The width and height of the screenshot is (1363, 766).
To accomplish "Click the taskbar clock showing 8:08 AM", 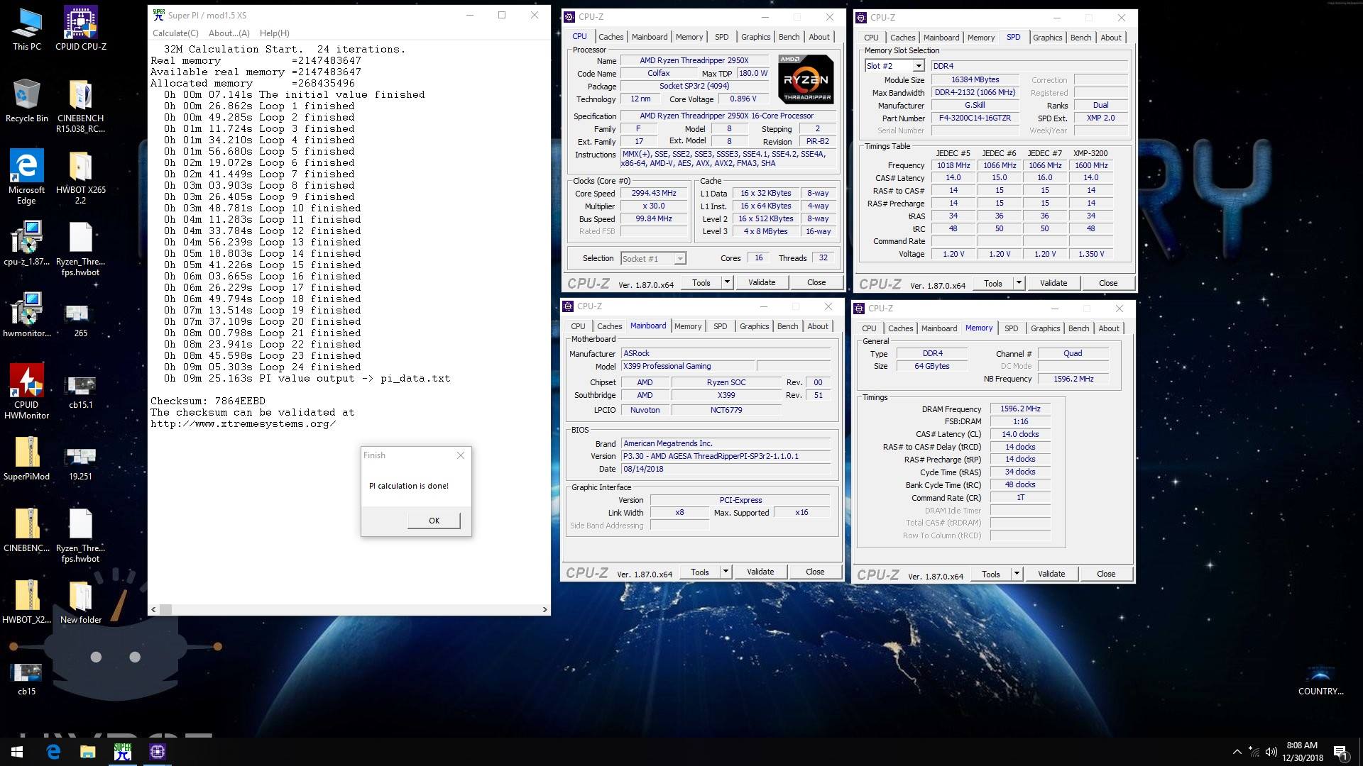I will [1302, 752].
